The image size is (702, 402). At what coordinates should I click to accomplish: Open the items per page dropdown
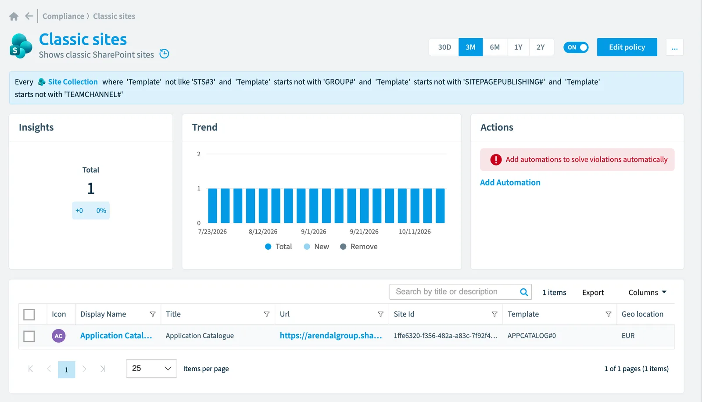(151, 369)
